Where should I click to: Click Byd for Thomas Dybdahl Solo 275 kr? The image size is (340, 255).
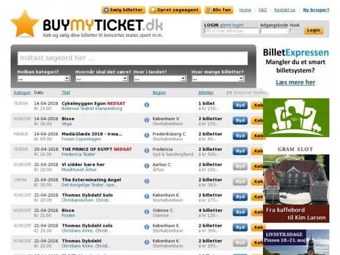click(240, 197)
